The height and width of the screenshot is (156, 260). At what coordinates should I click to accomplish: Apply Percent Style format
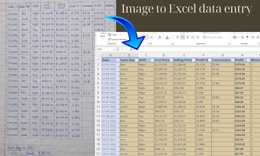(242, 37)
